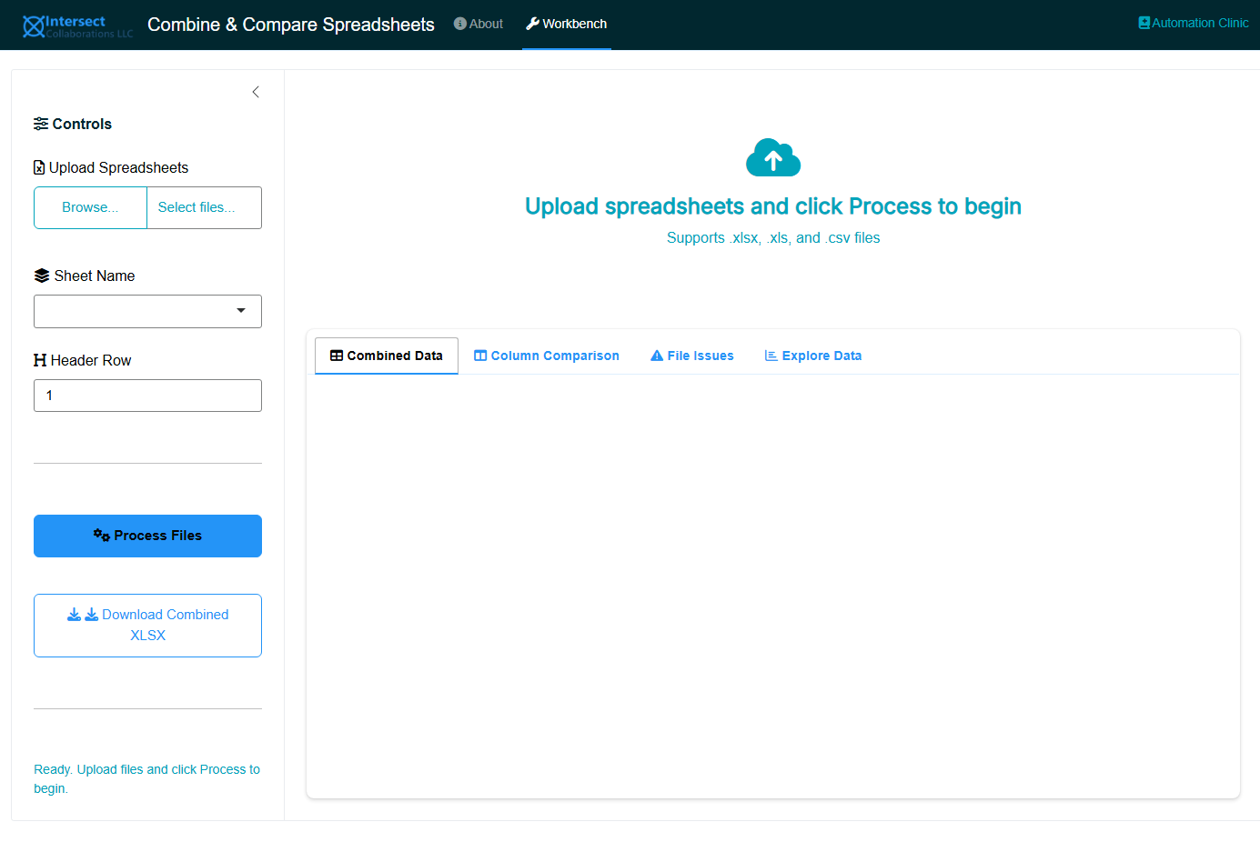This screenshot has width=1260, height=842.
Task: Click the gears icon on Process Files
Action: click(x=102, y=535)
